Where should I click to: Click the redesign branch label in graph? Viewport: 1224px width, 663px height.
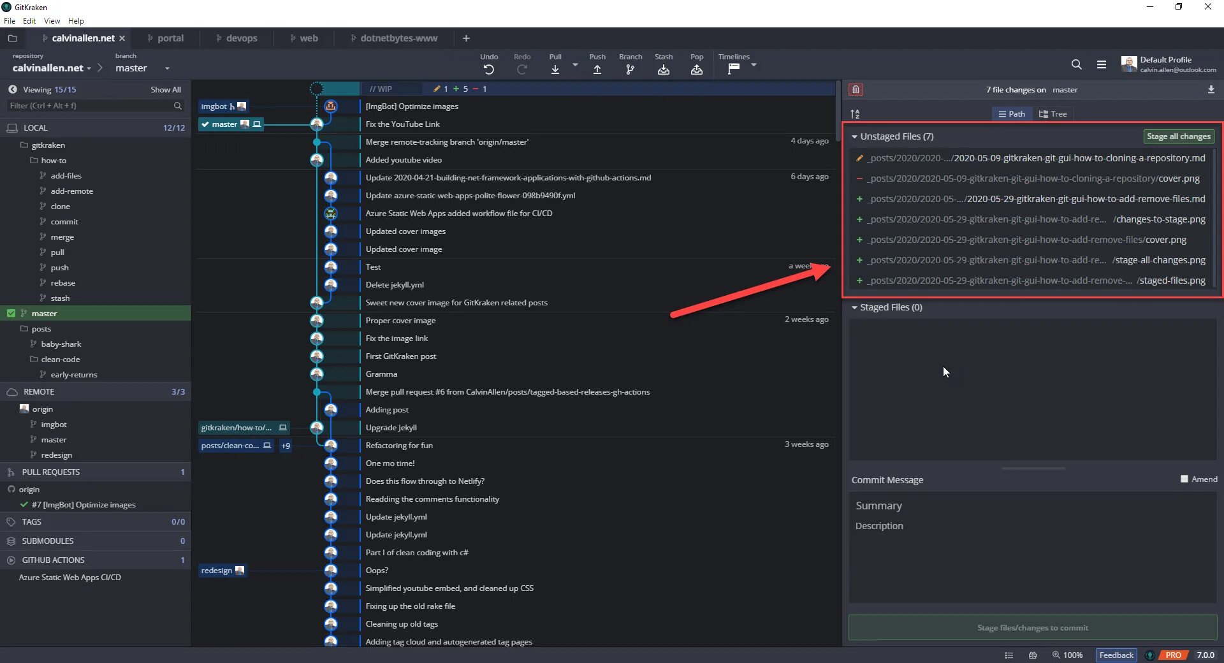tap(222, 571)
